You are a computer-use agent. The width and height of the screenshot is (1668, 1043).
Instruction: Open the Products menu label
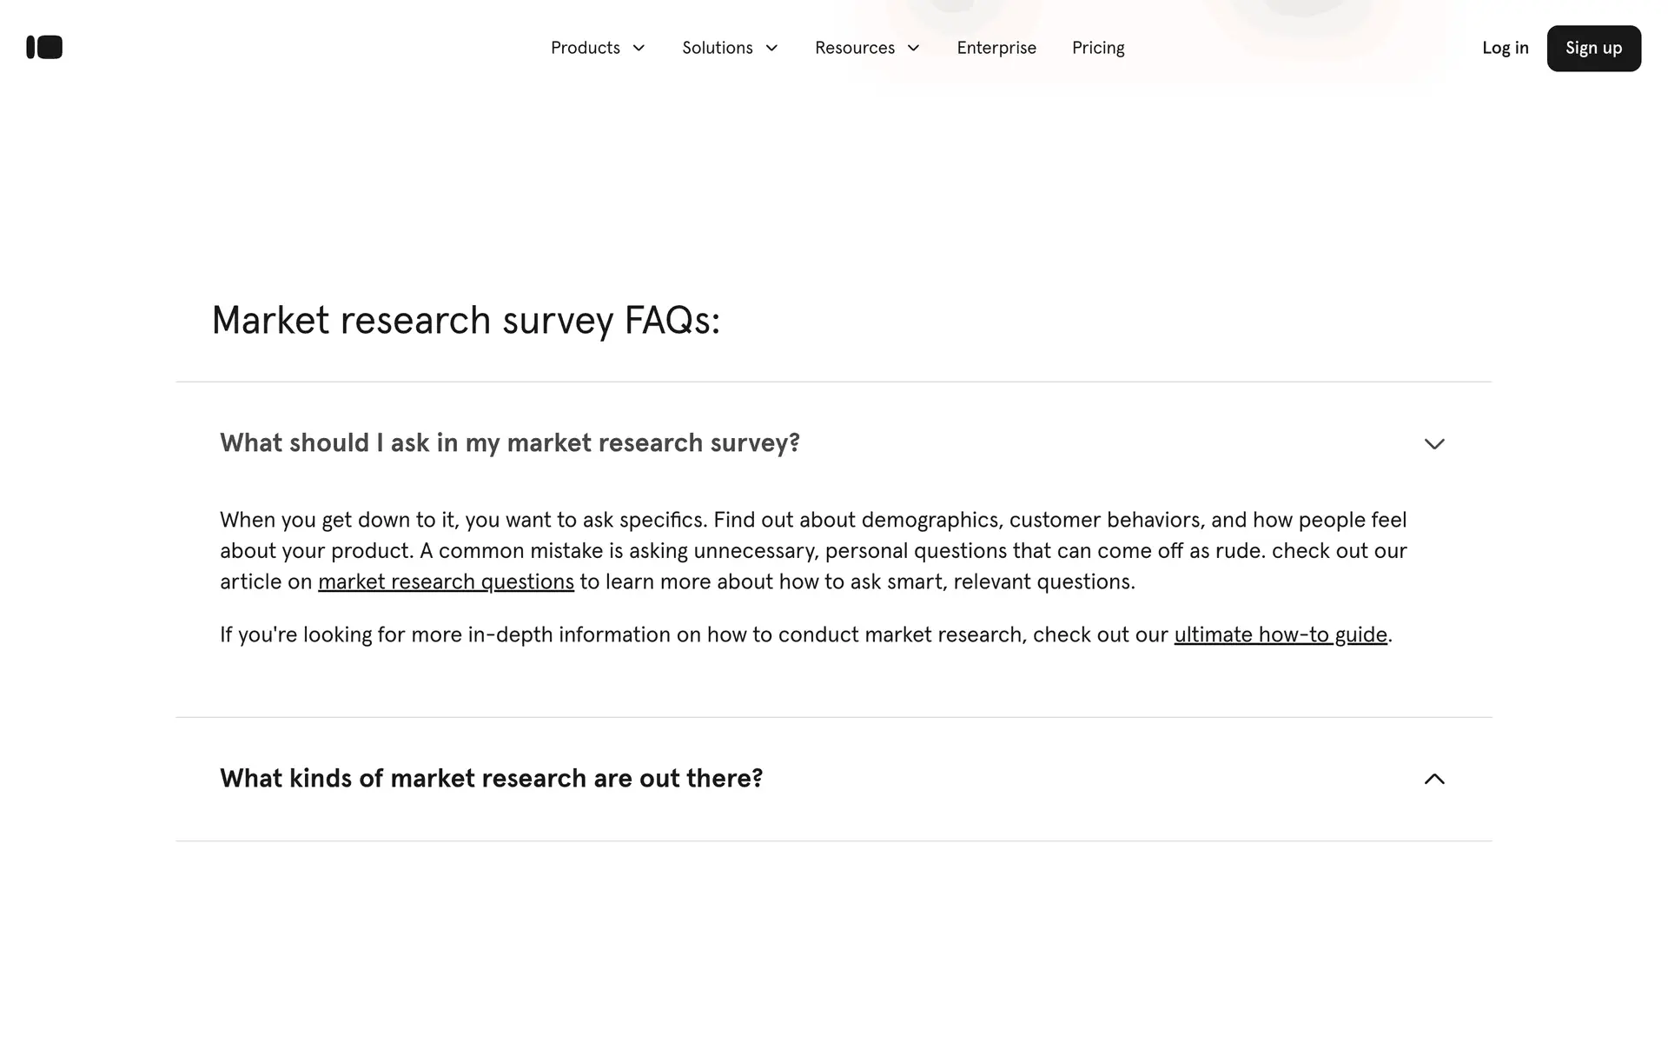tap(585, 49)
